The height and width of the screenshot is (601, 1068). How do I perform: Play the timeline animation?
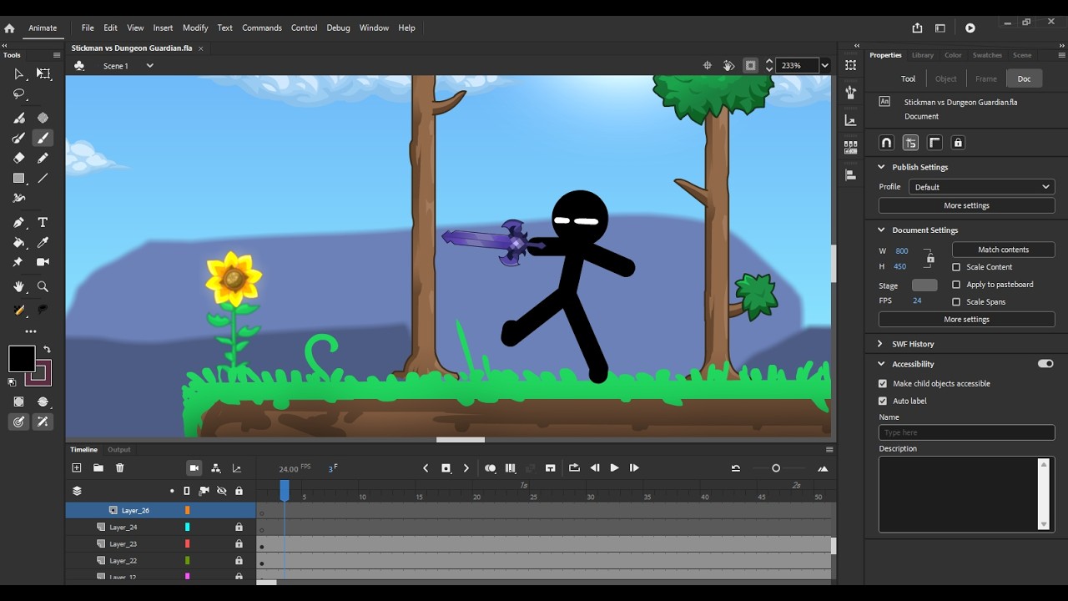click(x=614, y=468)
